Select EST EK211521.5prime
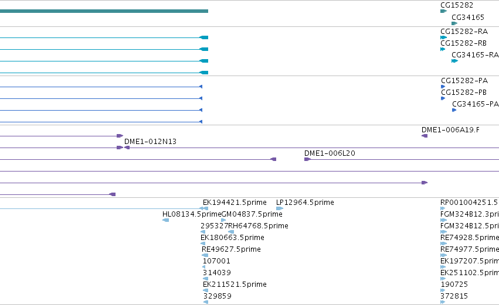 pos(235,285)
